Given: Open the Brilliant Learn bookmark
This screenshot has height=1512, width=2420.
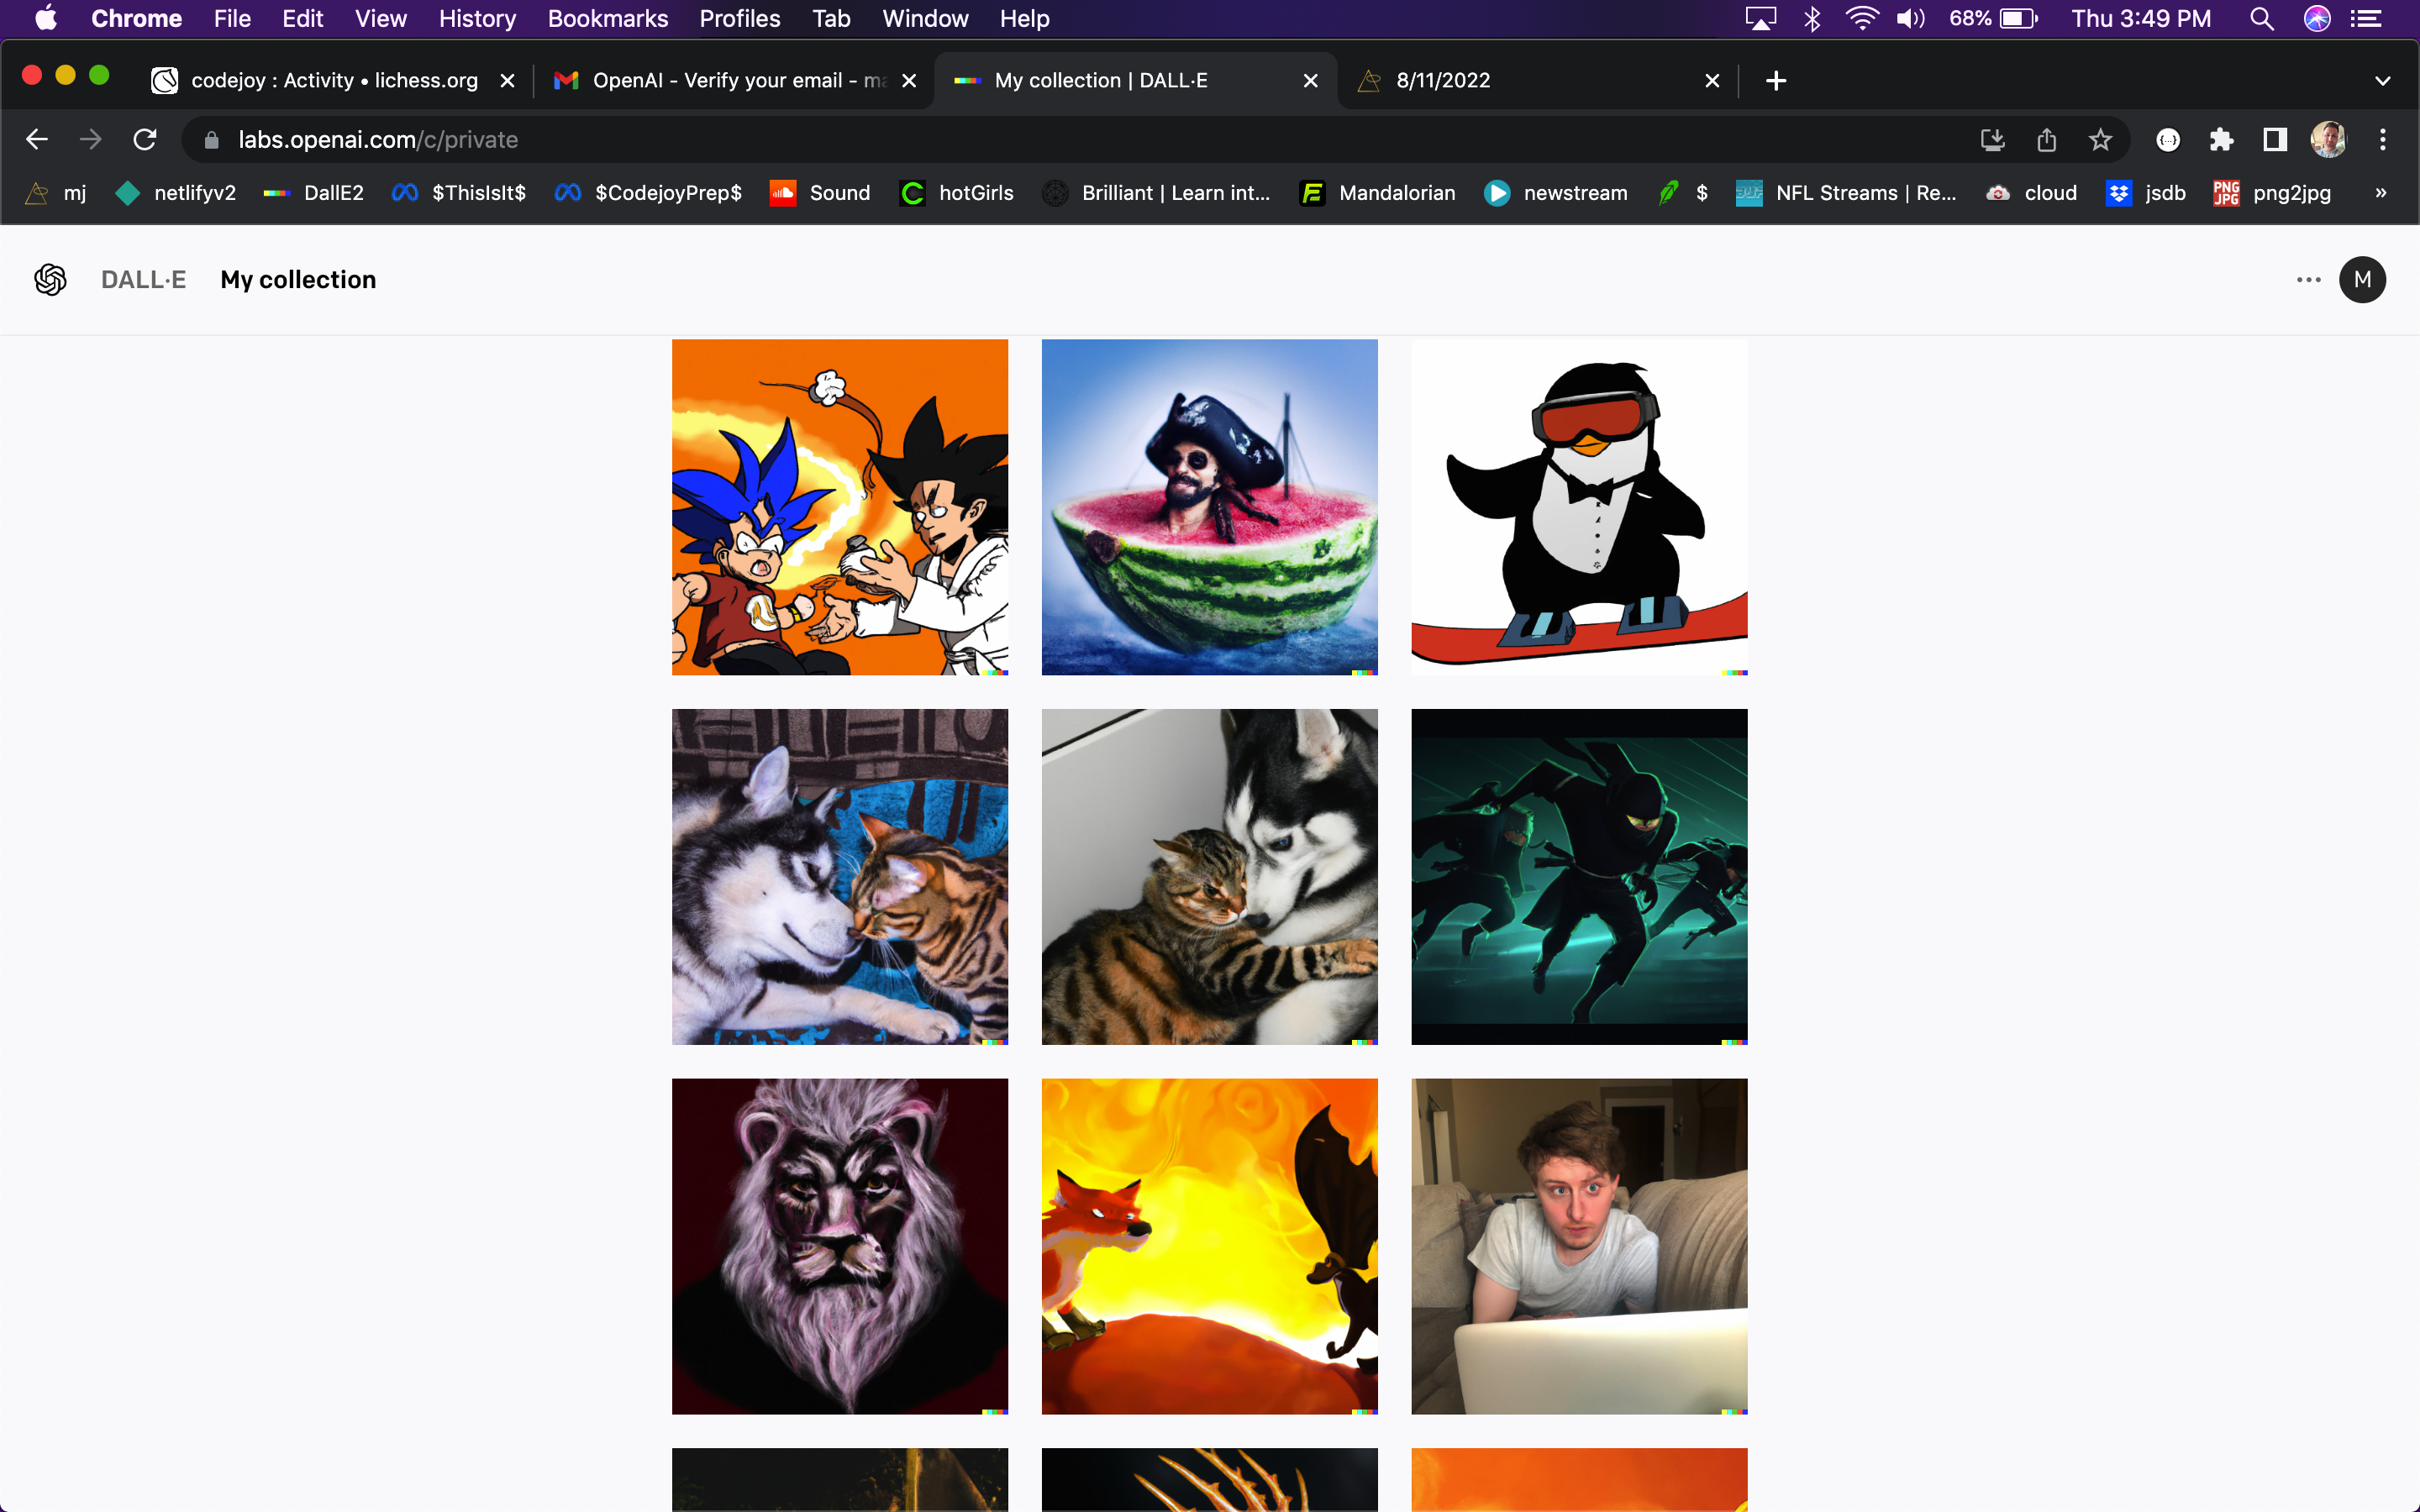Looking at the screenshot, I should click(x=1156, y=193).
